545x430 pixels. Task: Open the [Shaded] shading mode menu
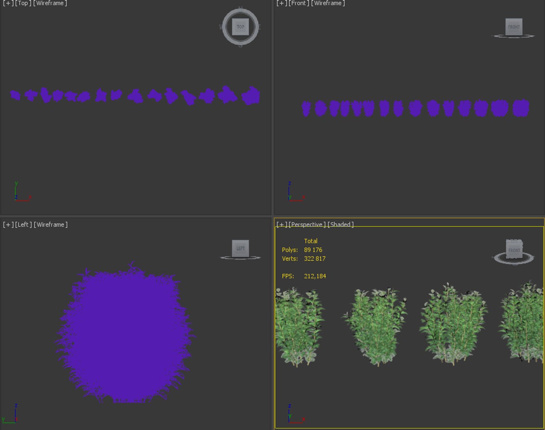pos(340,225)
